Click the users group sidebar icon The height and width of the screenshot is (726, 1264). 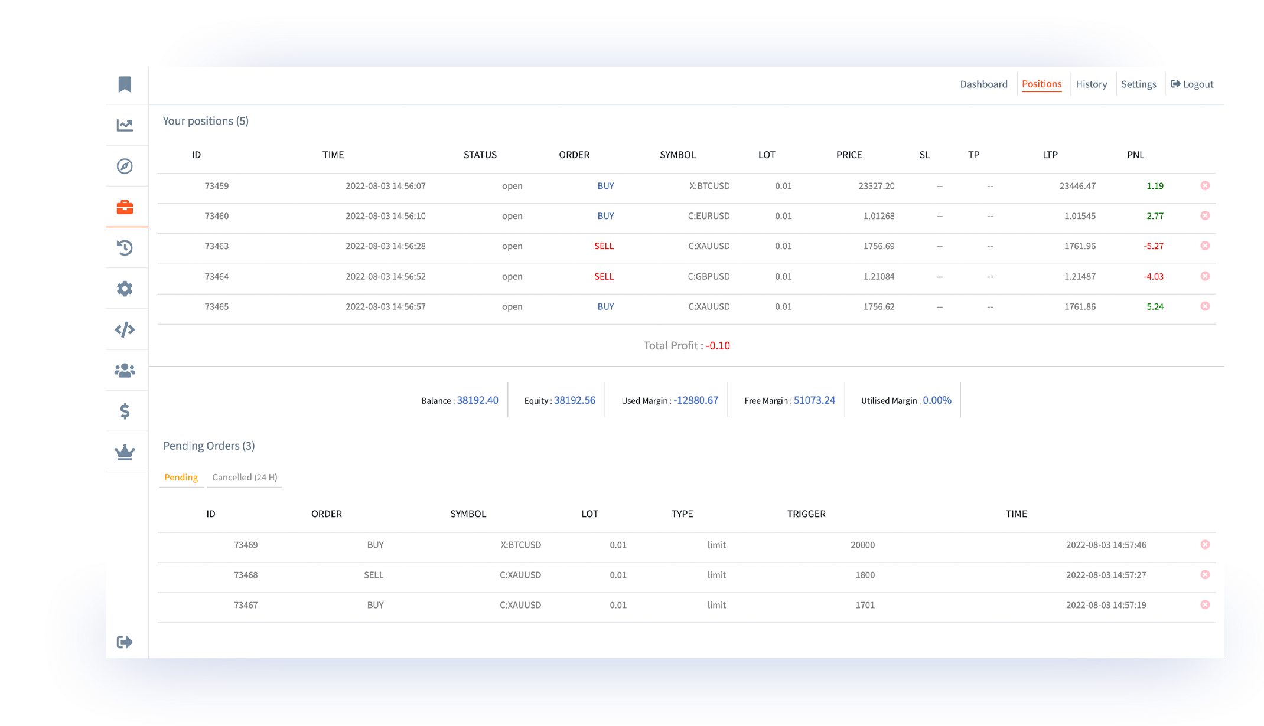click(125, 370)
